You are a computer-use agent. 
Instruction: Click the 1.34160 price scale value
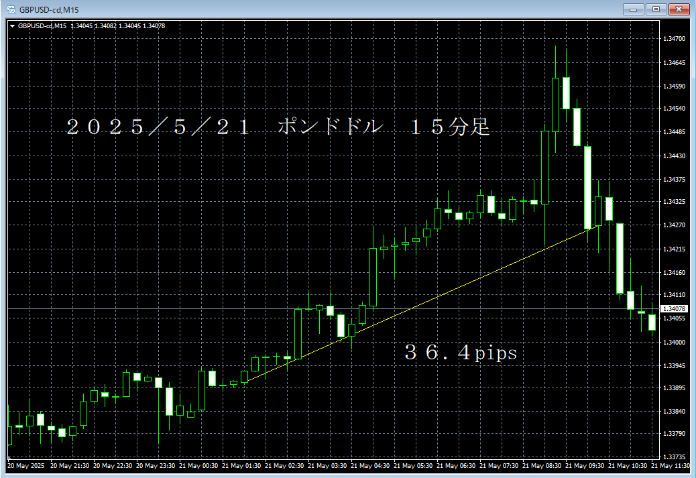pyautogui.click(x=674, y=272)
